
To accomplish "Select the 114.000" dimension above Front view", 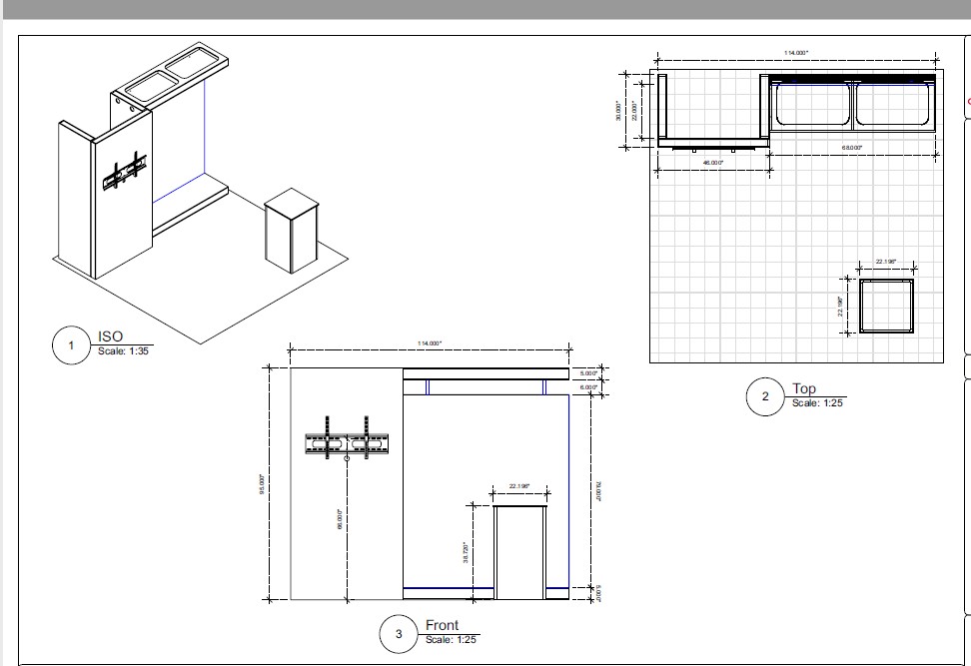I will pyautogui.click(x=429, y=343).
